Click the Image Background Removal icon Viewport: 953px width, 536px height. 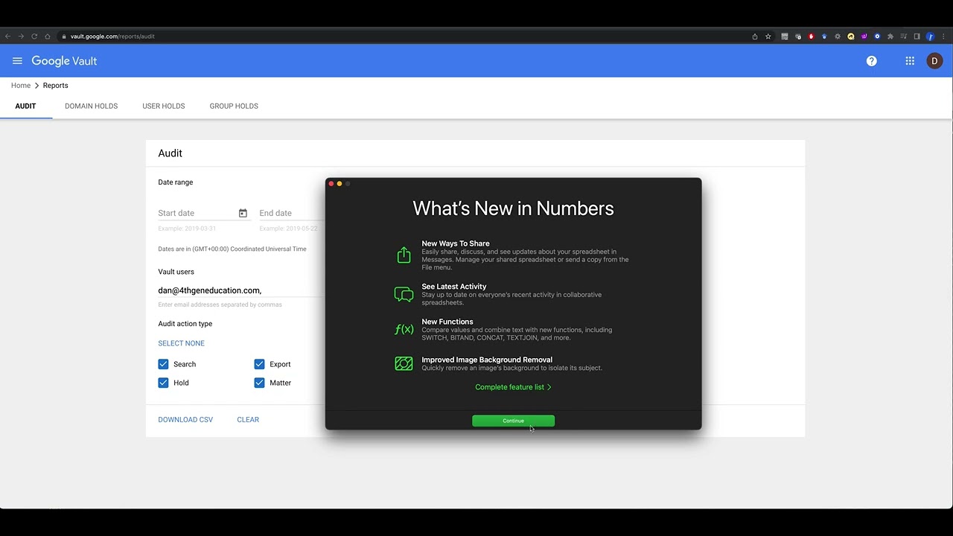pos(404,364)
